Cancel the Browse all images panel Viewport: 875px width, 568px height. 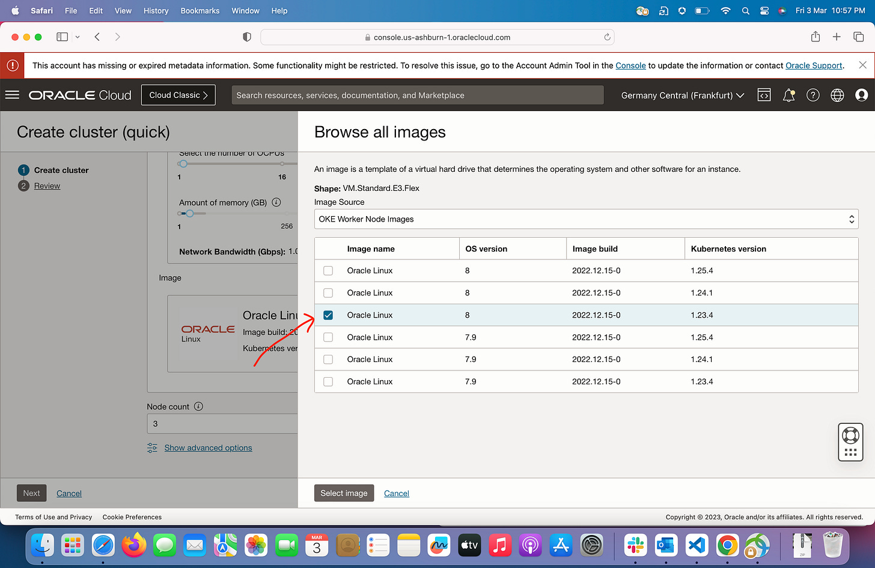(397, 494)
